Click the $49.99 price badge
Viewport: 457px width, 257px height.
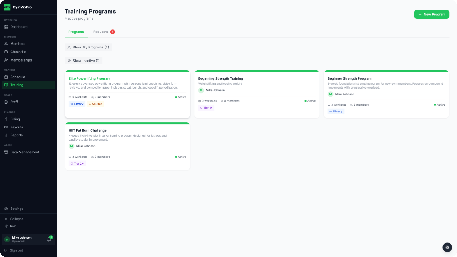95,104
